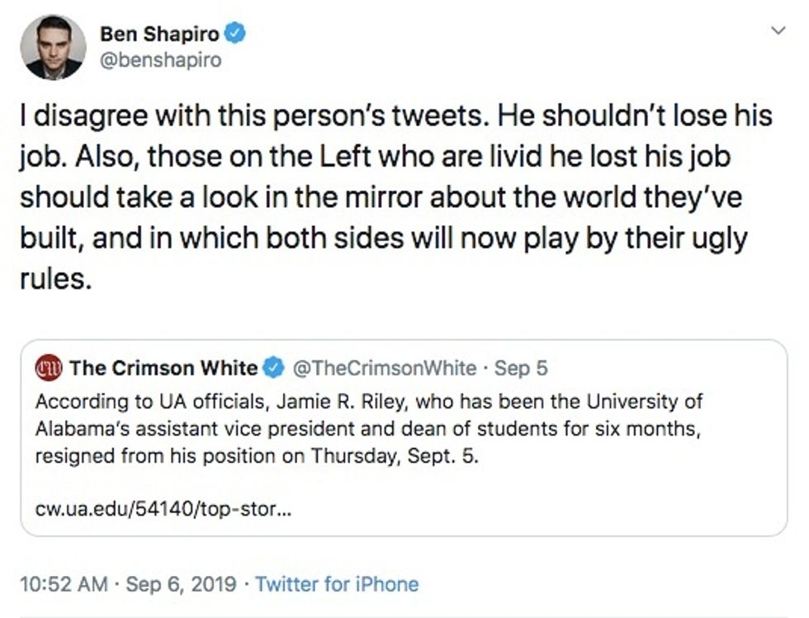Click The Crimson White logo avatar
809x618 pixels.
click(x=50, y=368)
